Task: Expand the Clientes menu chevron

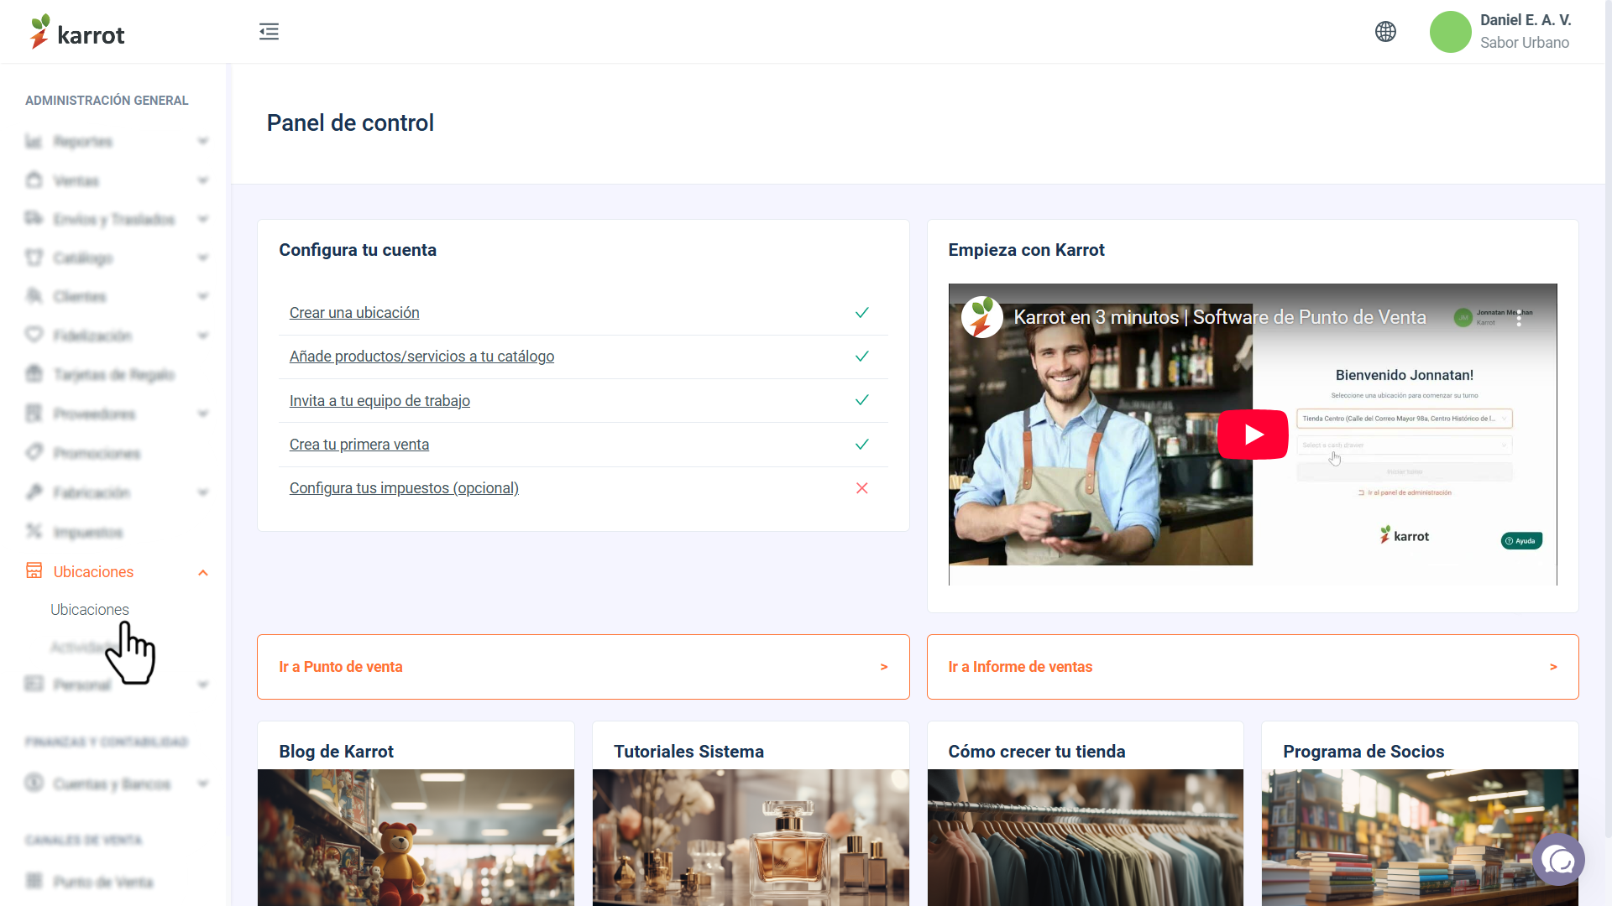Action: pyautogui.click(x=203, y=296)
